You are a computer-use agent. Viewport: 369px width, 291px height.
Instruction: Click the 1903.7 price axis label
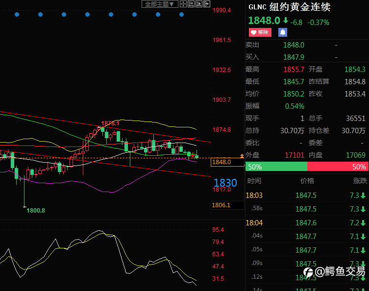[221, 100]
